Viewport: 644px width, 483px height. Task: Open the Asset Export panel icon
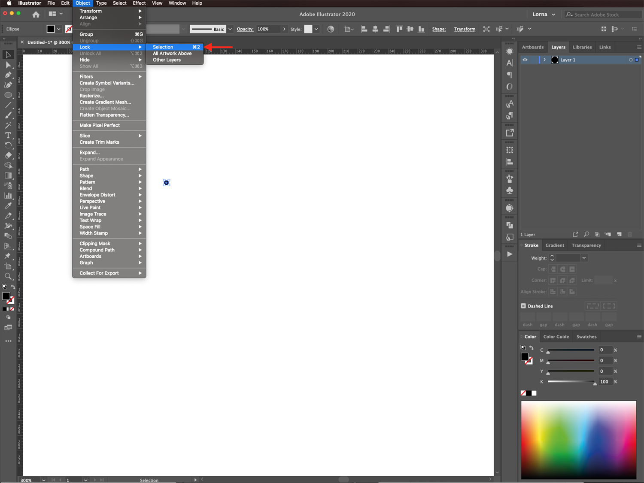510,133
